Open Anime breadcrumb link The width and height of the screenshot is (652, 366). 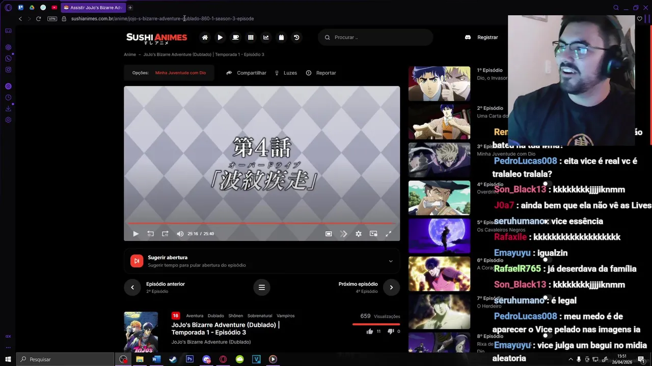[130, 54]
